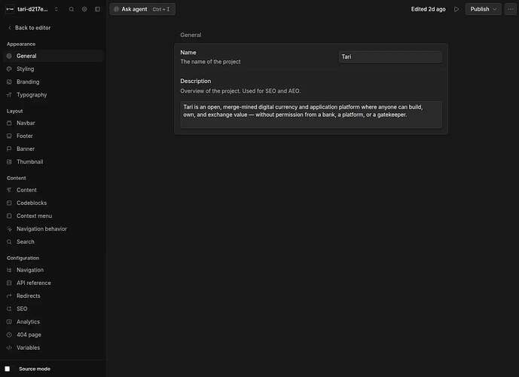Open Banner settings

[53, 149]
